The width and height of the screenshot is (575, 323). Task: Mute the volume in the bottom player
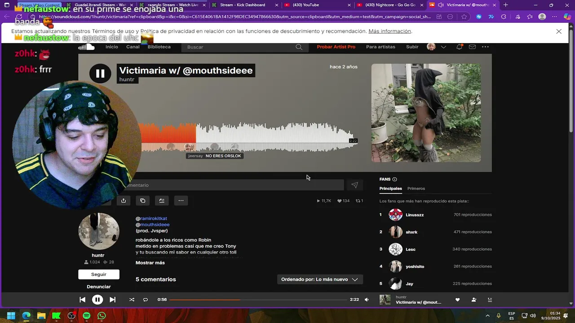click(x=367, y=300)
